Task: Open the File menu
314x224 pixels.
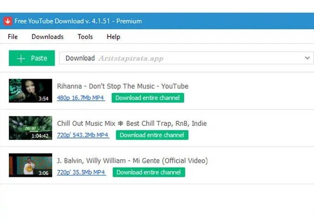Action: coord(13,37)
